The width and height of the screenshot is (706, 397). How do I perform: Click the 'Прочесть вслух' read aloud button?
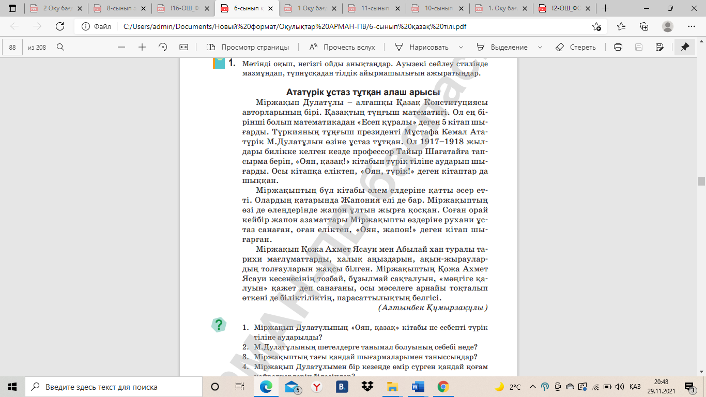click(x=342, y=47)
